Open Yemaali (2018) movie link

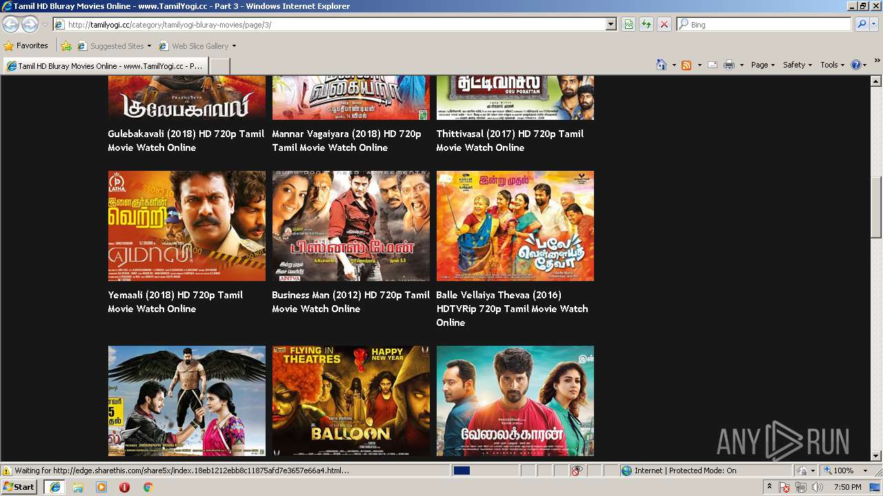[x=175, y=302]
